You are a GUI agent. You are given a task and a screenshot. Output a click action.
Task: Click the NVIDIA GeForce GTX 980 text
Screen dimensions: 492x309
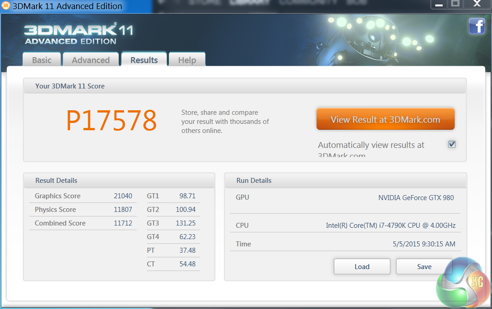tap(416, 197)
